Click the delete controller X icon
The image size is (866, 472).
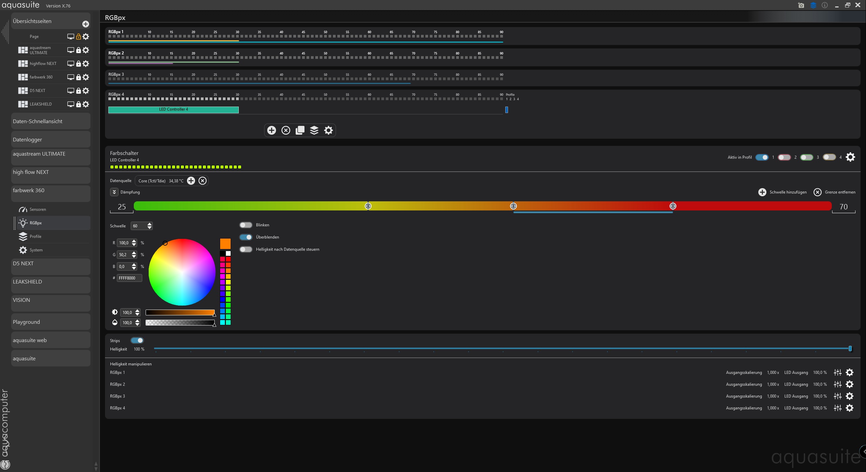click(x=286, y=130)
